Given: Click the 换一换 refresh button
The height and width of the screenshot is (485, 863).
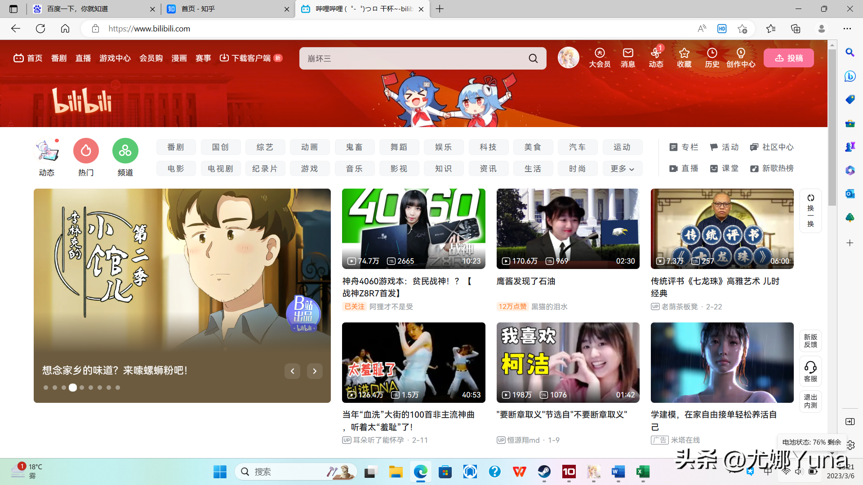Looking at the screenshot, I should (810, 211).
